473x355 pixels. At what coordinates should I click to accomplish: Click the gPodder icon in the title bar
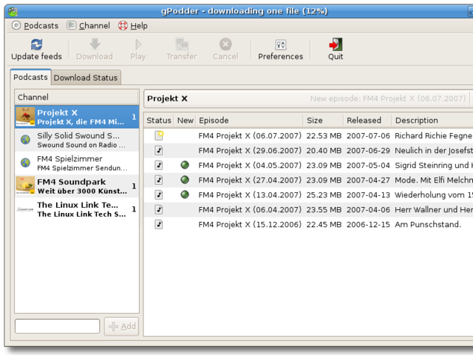[x=13, y=12]
